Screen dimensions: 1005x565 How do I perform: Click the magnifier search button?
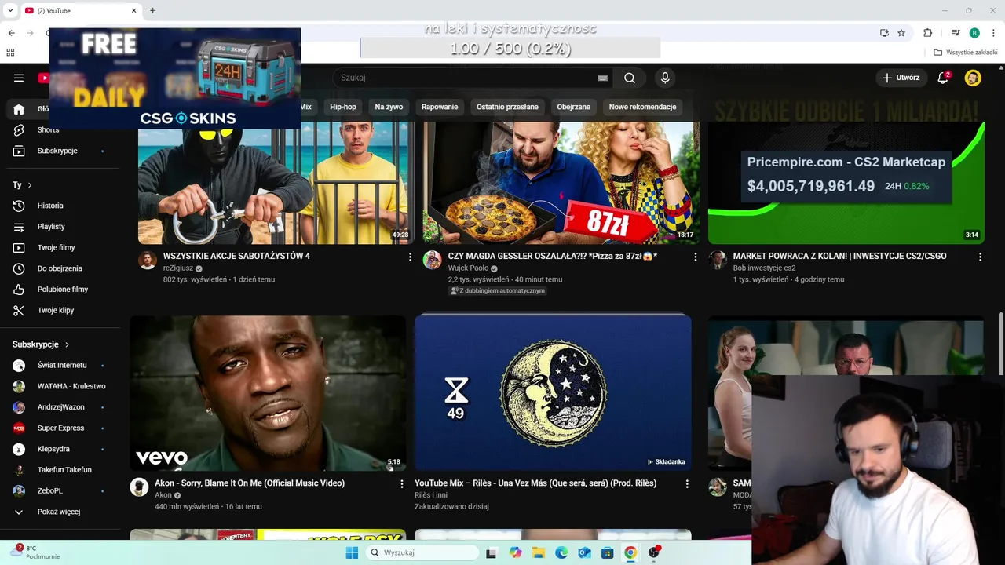coord(630,78)
